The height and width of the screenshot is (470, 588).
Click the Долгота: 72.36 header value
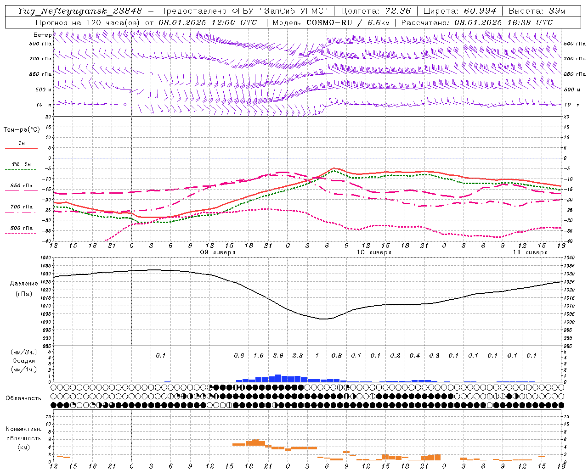(x=376, y=11)
